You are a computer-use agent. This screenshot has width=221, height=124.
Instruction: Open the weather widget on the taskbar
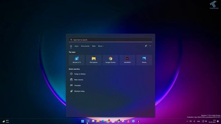(x=6, y=121)
